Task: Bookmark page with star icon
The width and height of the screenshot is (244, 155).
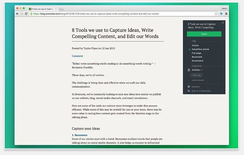Action: 216,14
